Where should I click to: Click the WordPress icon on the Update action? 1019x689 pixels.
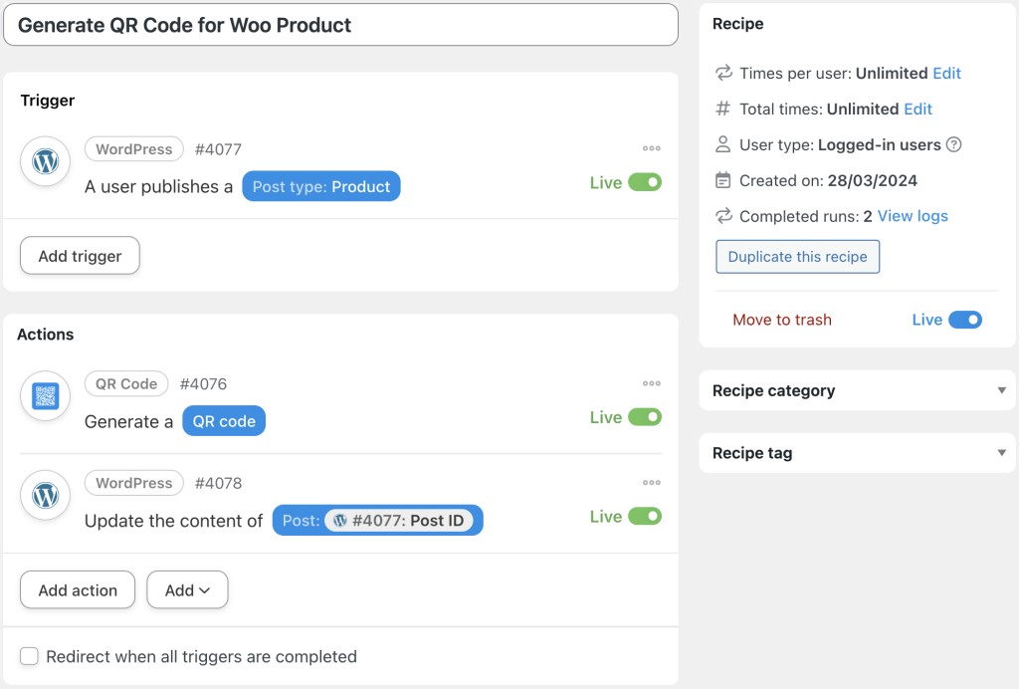click(45, 495)
